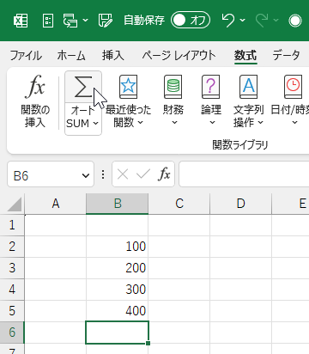Open the 最近使った関数 star book menu

point(128,87)
